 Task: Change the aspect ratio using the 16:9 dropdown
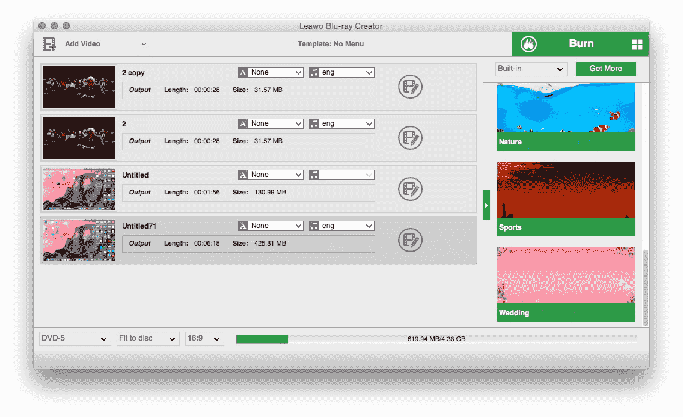coord(204,338)
